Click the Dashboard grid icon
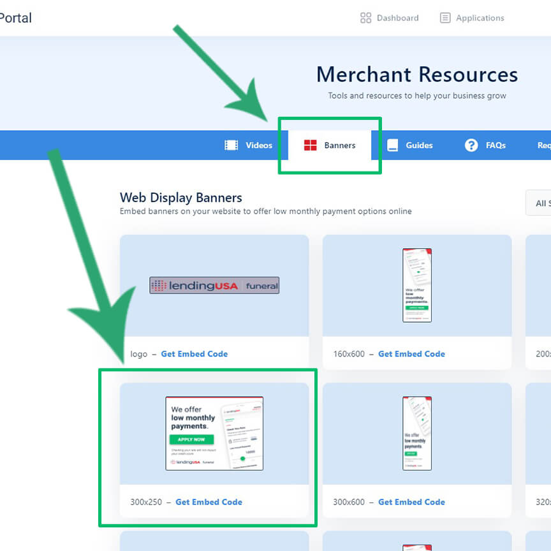 pyautogui.click(x=365, y=18)
